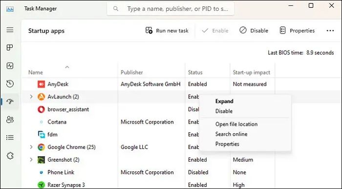This screenshot has height=189, width=342.
Task: Click the Phone Link app icon
Action: [x=41, y=172]
